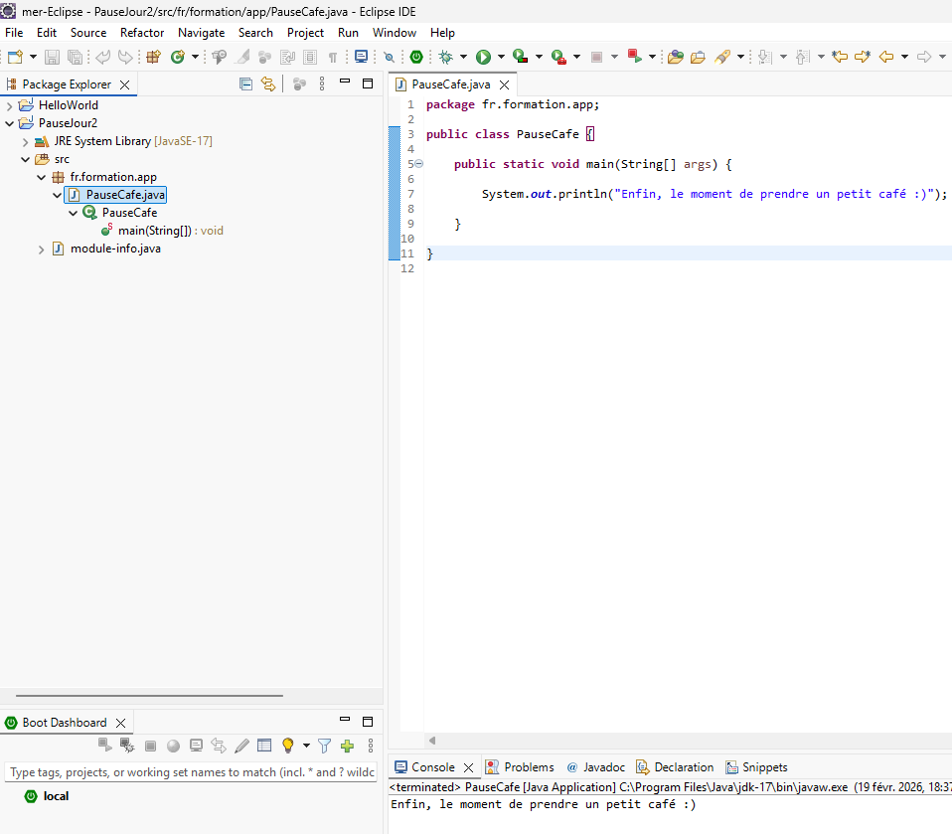Click the Last Edit Location arrow icon

840,58
